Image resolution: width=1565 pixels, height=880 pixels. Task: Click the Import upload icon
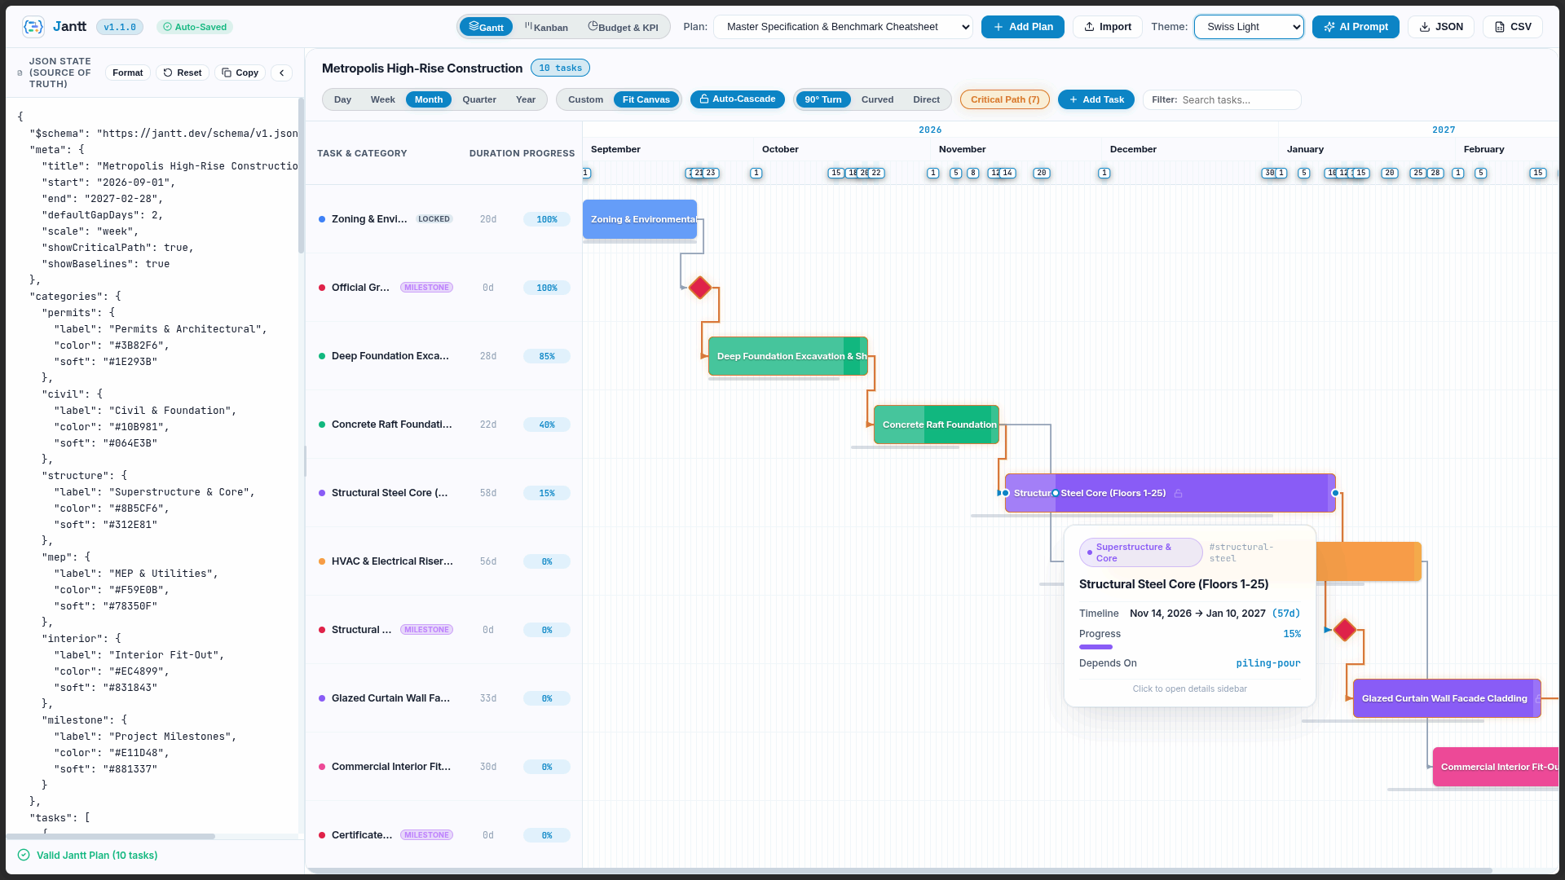click(1089, 27)
